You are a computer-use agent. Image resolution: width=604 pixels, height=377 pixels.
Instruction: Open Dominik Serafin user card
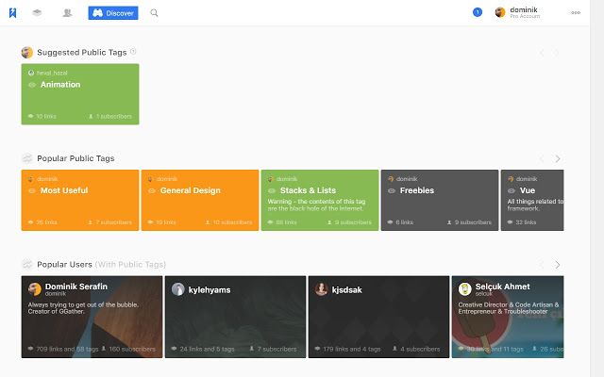point(92,317)
